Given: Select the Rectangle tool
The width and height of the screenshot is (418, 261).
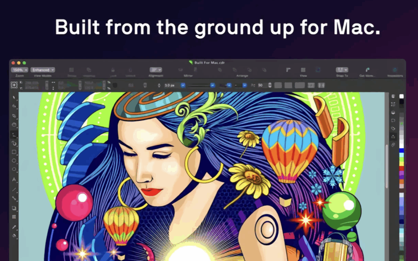Looking at the screenshot, I should click(x=14, y=152).
